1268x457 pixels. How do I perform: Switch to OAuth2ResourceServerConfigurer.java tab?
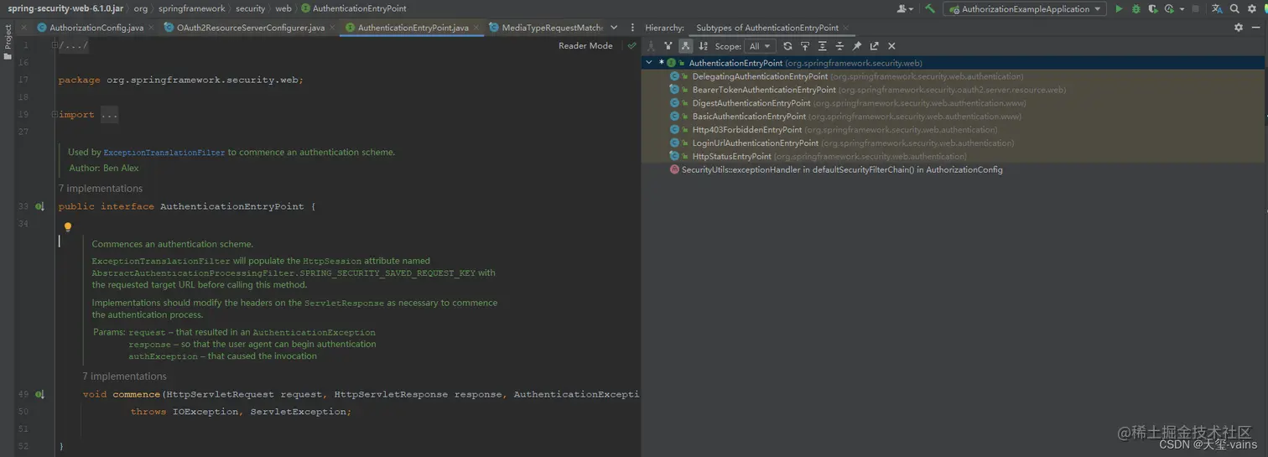click(251, 28)
